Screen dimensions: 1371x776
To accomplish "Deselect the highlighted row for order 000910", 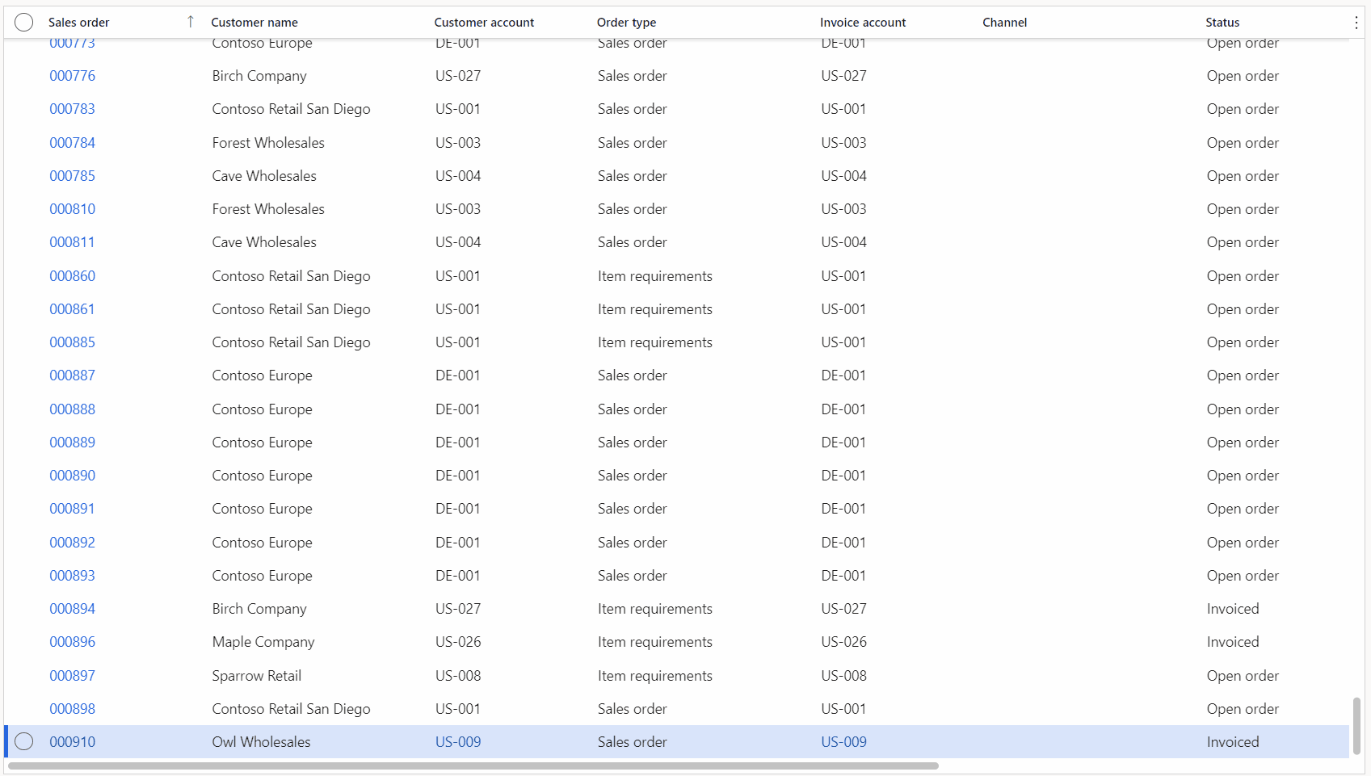I will coord(23,741).
